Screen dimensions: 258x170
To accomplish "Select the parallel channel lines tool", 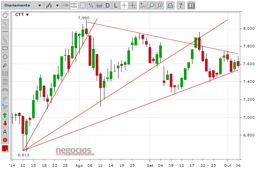I will click(5, 40).
